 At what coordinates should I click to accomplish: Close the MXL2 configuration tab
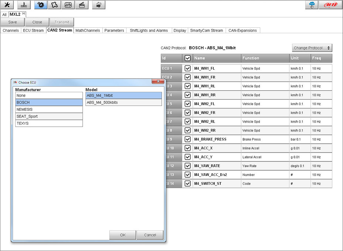(24, 14)
